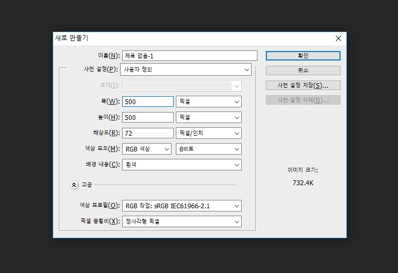Click 사전 설정 저장 button
The height and width of the screenshot is (273, 398).
coord(303,85)
